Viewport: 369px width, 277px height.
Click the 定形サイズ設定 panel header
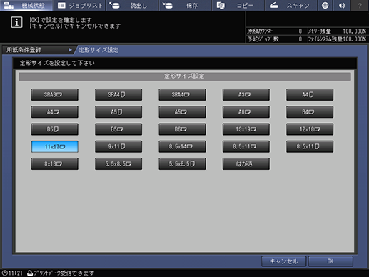(185, 76)
